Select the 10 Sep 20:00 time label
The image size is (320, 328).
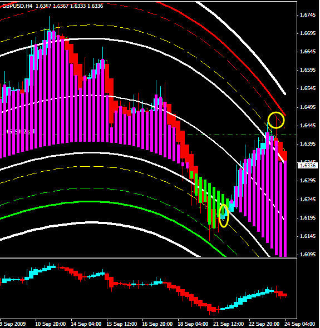coord(50,324)
